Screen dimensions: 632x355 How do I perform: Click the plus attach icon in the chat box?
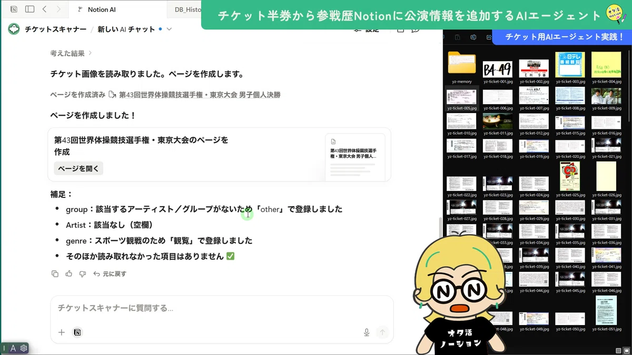(x=62, y=332)
